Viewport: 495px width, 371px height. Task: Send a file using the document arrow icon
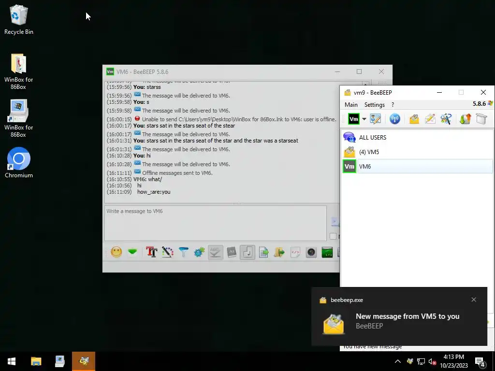[263, 252]
